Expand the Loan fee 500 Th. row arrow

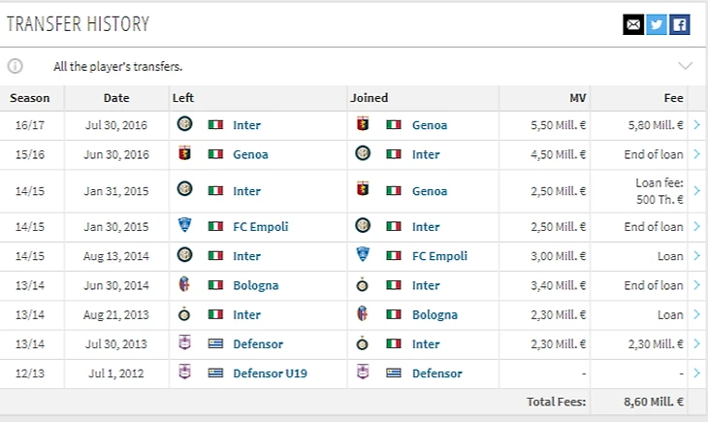(x=696, y=191)
